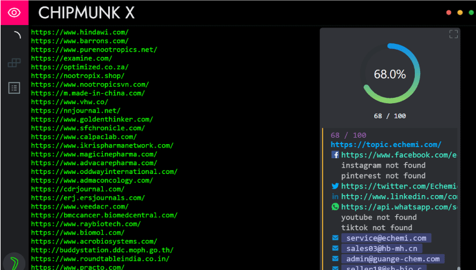Click https://cdrjournal.com/ in list
Screen dimensions: 476x270
click(x=78, y=190)
